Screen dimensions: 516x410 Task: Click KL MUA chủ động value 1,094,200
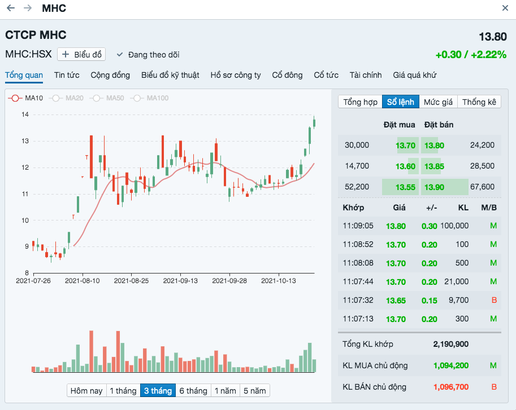(x=451, y=365)
